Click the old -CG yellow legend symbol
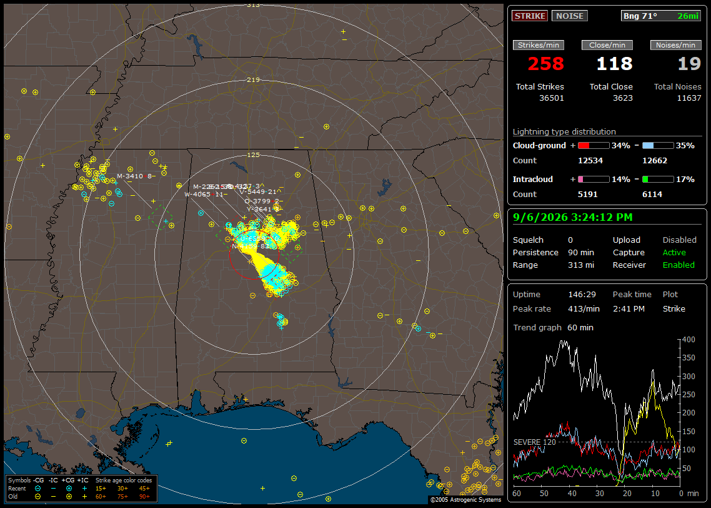The image size is (711, 508). pos(37,497)
